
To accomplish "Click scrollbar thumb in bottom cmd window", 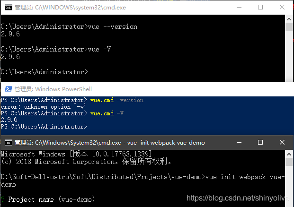I will pyautogui.click(x=289, y=162).
